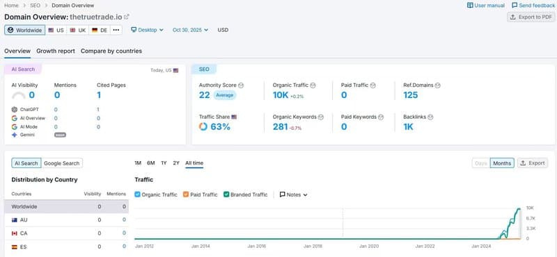Click the Paid Traffic info icon
This screenshot has width=557, height=257.
click(x=372, y=85)
